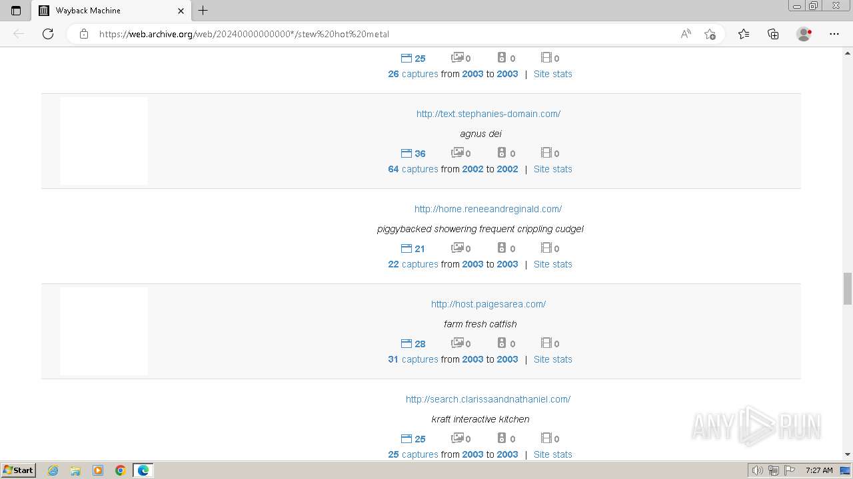
Task: Click webpage count icon for stephanies-domain
Action: tap(407, 153)
